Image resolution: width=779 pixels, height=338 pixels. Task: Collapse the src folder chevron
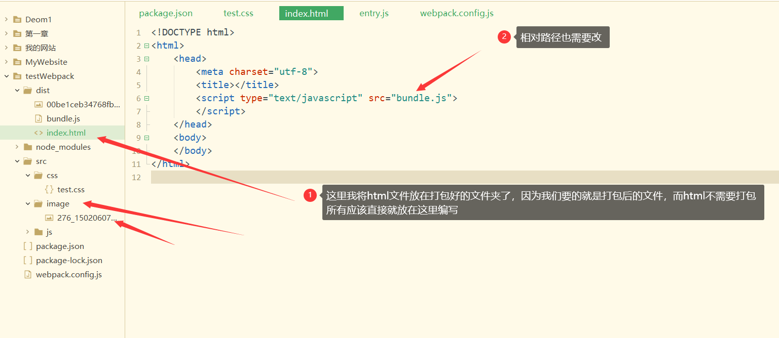(17, 161)
